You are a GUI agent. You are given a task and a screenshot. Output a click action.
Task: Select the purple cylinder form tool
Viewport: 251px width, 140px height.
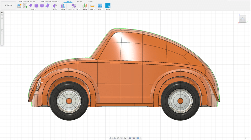tap(36, 6)
